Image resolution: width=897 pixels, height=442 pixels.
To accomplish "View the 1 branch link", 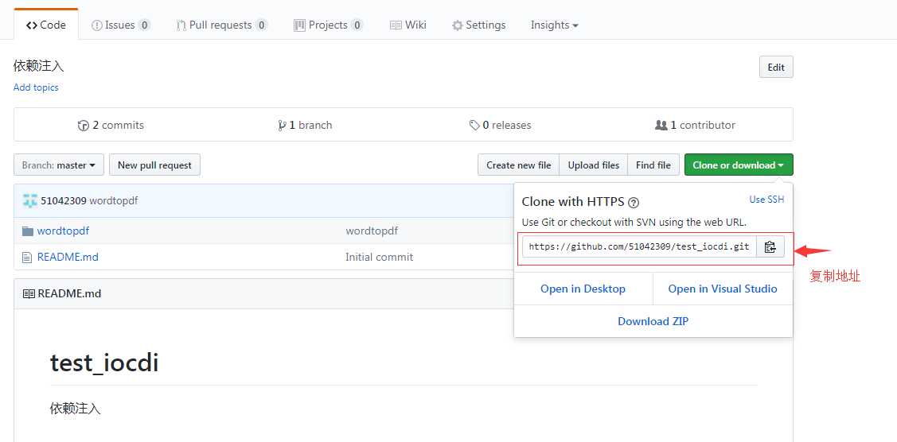I will [305, 125].
